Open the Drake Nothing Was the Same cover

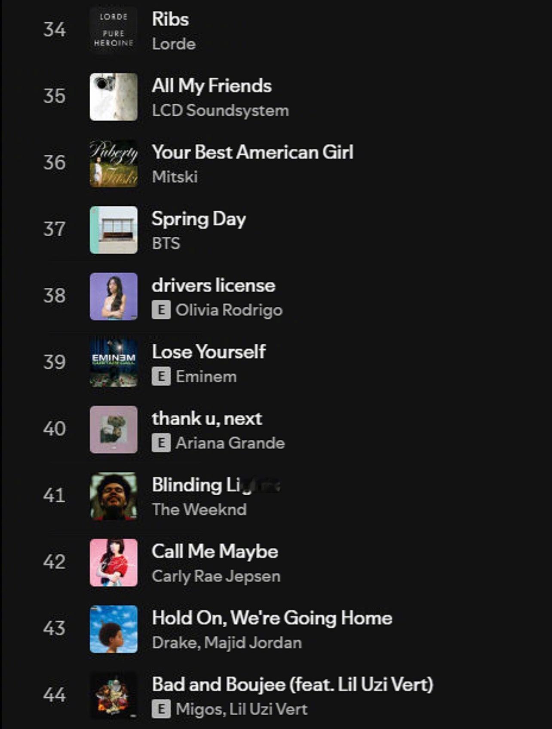point(113,629)
